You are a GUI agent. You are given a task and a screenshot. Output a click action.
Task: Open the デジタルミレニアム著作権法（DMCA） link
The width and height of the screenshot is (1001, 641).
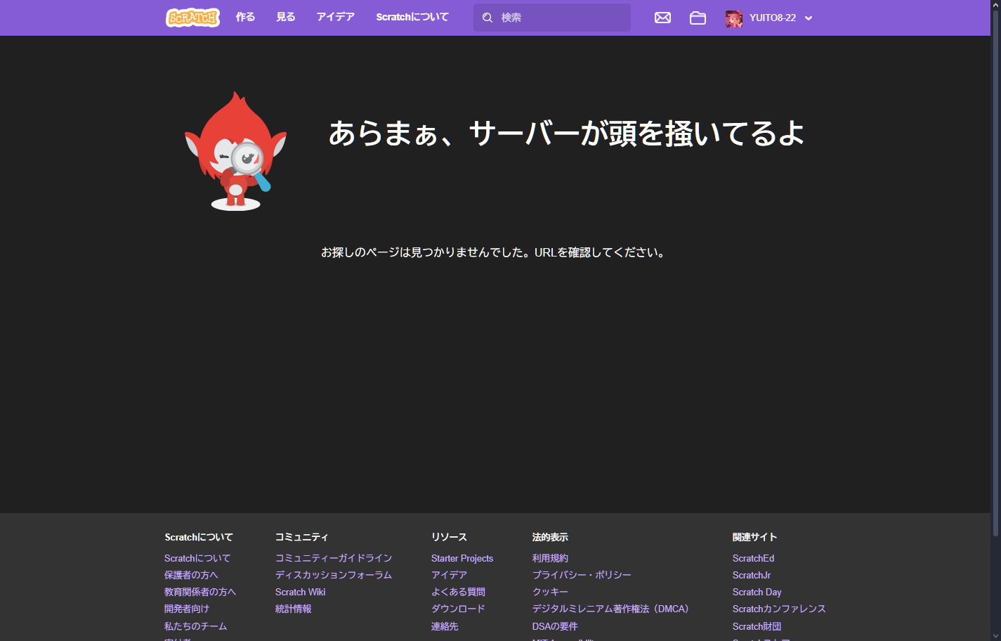pos(610,609)
